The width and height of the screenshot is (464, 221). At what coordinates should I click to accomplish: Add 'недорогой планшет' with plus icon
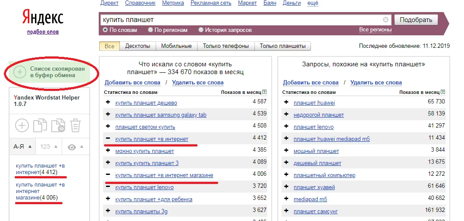point(286,115)
